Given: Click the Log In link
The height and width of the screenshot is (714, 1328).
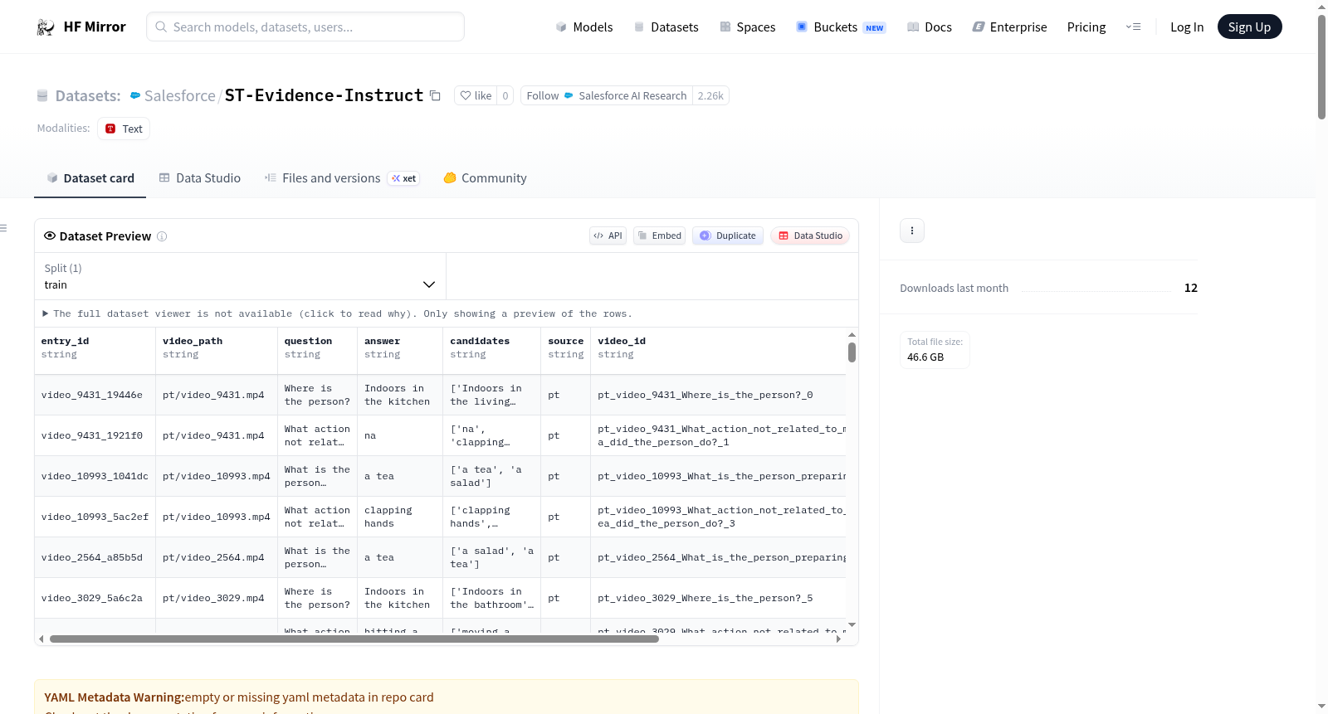Looking at the screenshot, I should [1187, 27].
